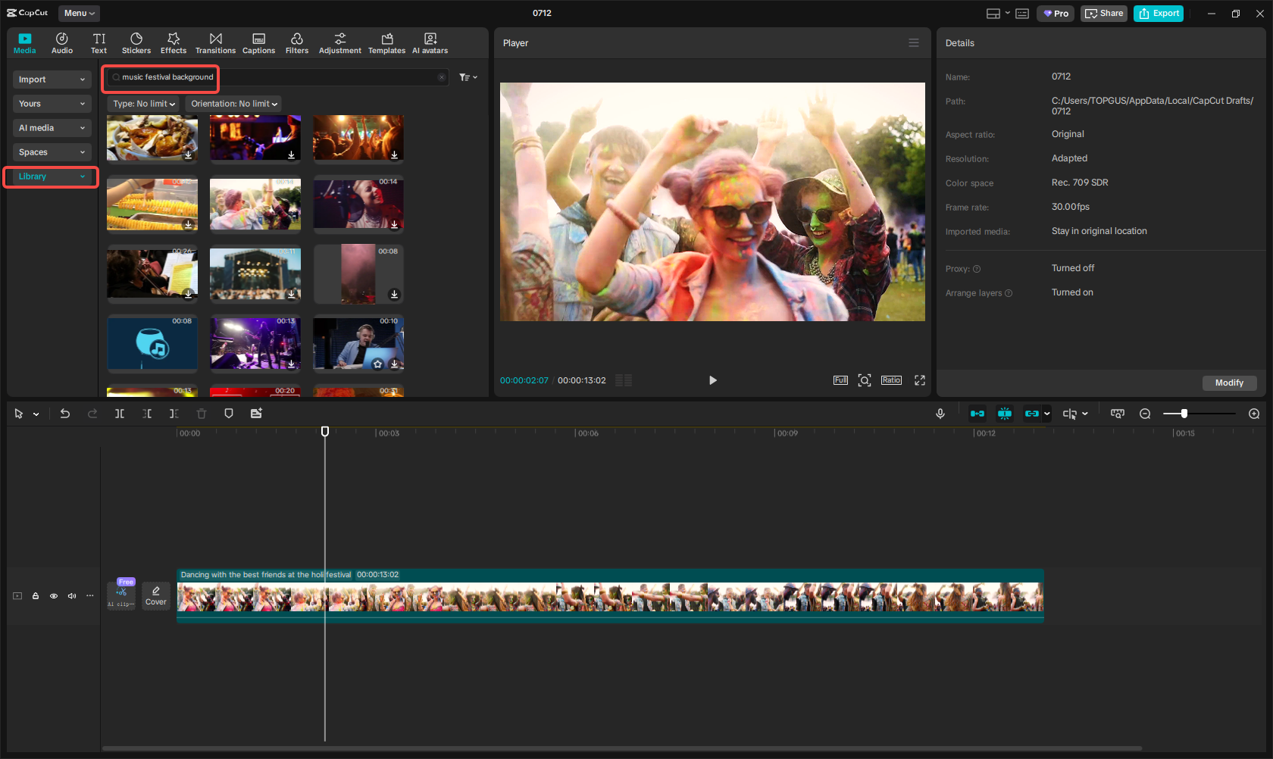Start recording a voiceover with the microphone icon
The width and height of the screenshot is (1273, 759).
click(x=940, y=414)
